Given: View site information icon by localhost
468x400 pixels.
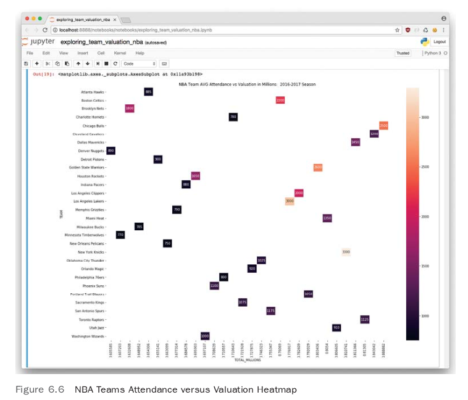Looking at the screenshot, I should point(55,30).
